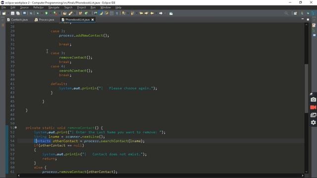Click the Outline view icon in right trim

pos(314,31)
